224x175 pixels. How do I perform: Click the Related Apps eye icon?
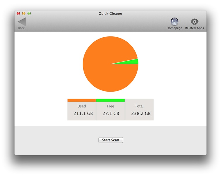point(195,22)
